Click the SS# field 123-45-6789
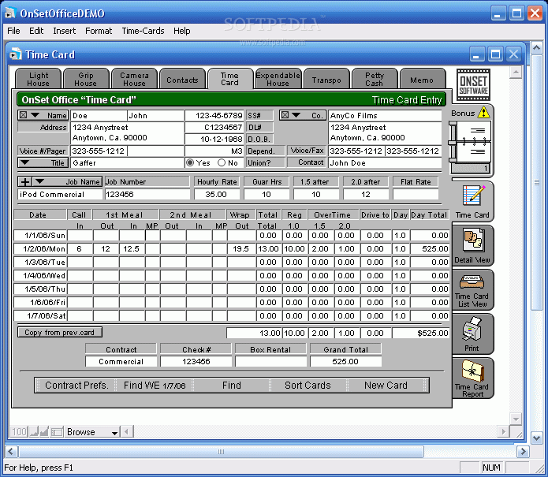The height and width of the screenshot is (477, 548). point(214,115)
